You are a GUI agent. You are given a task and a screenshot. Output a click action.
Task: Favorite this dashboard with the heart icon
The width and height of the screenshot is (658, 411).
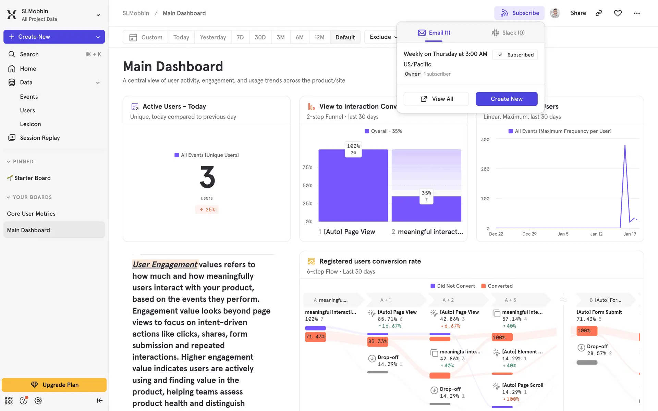[618, 13]
